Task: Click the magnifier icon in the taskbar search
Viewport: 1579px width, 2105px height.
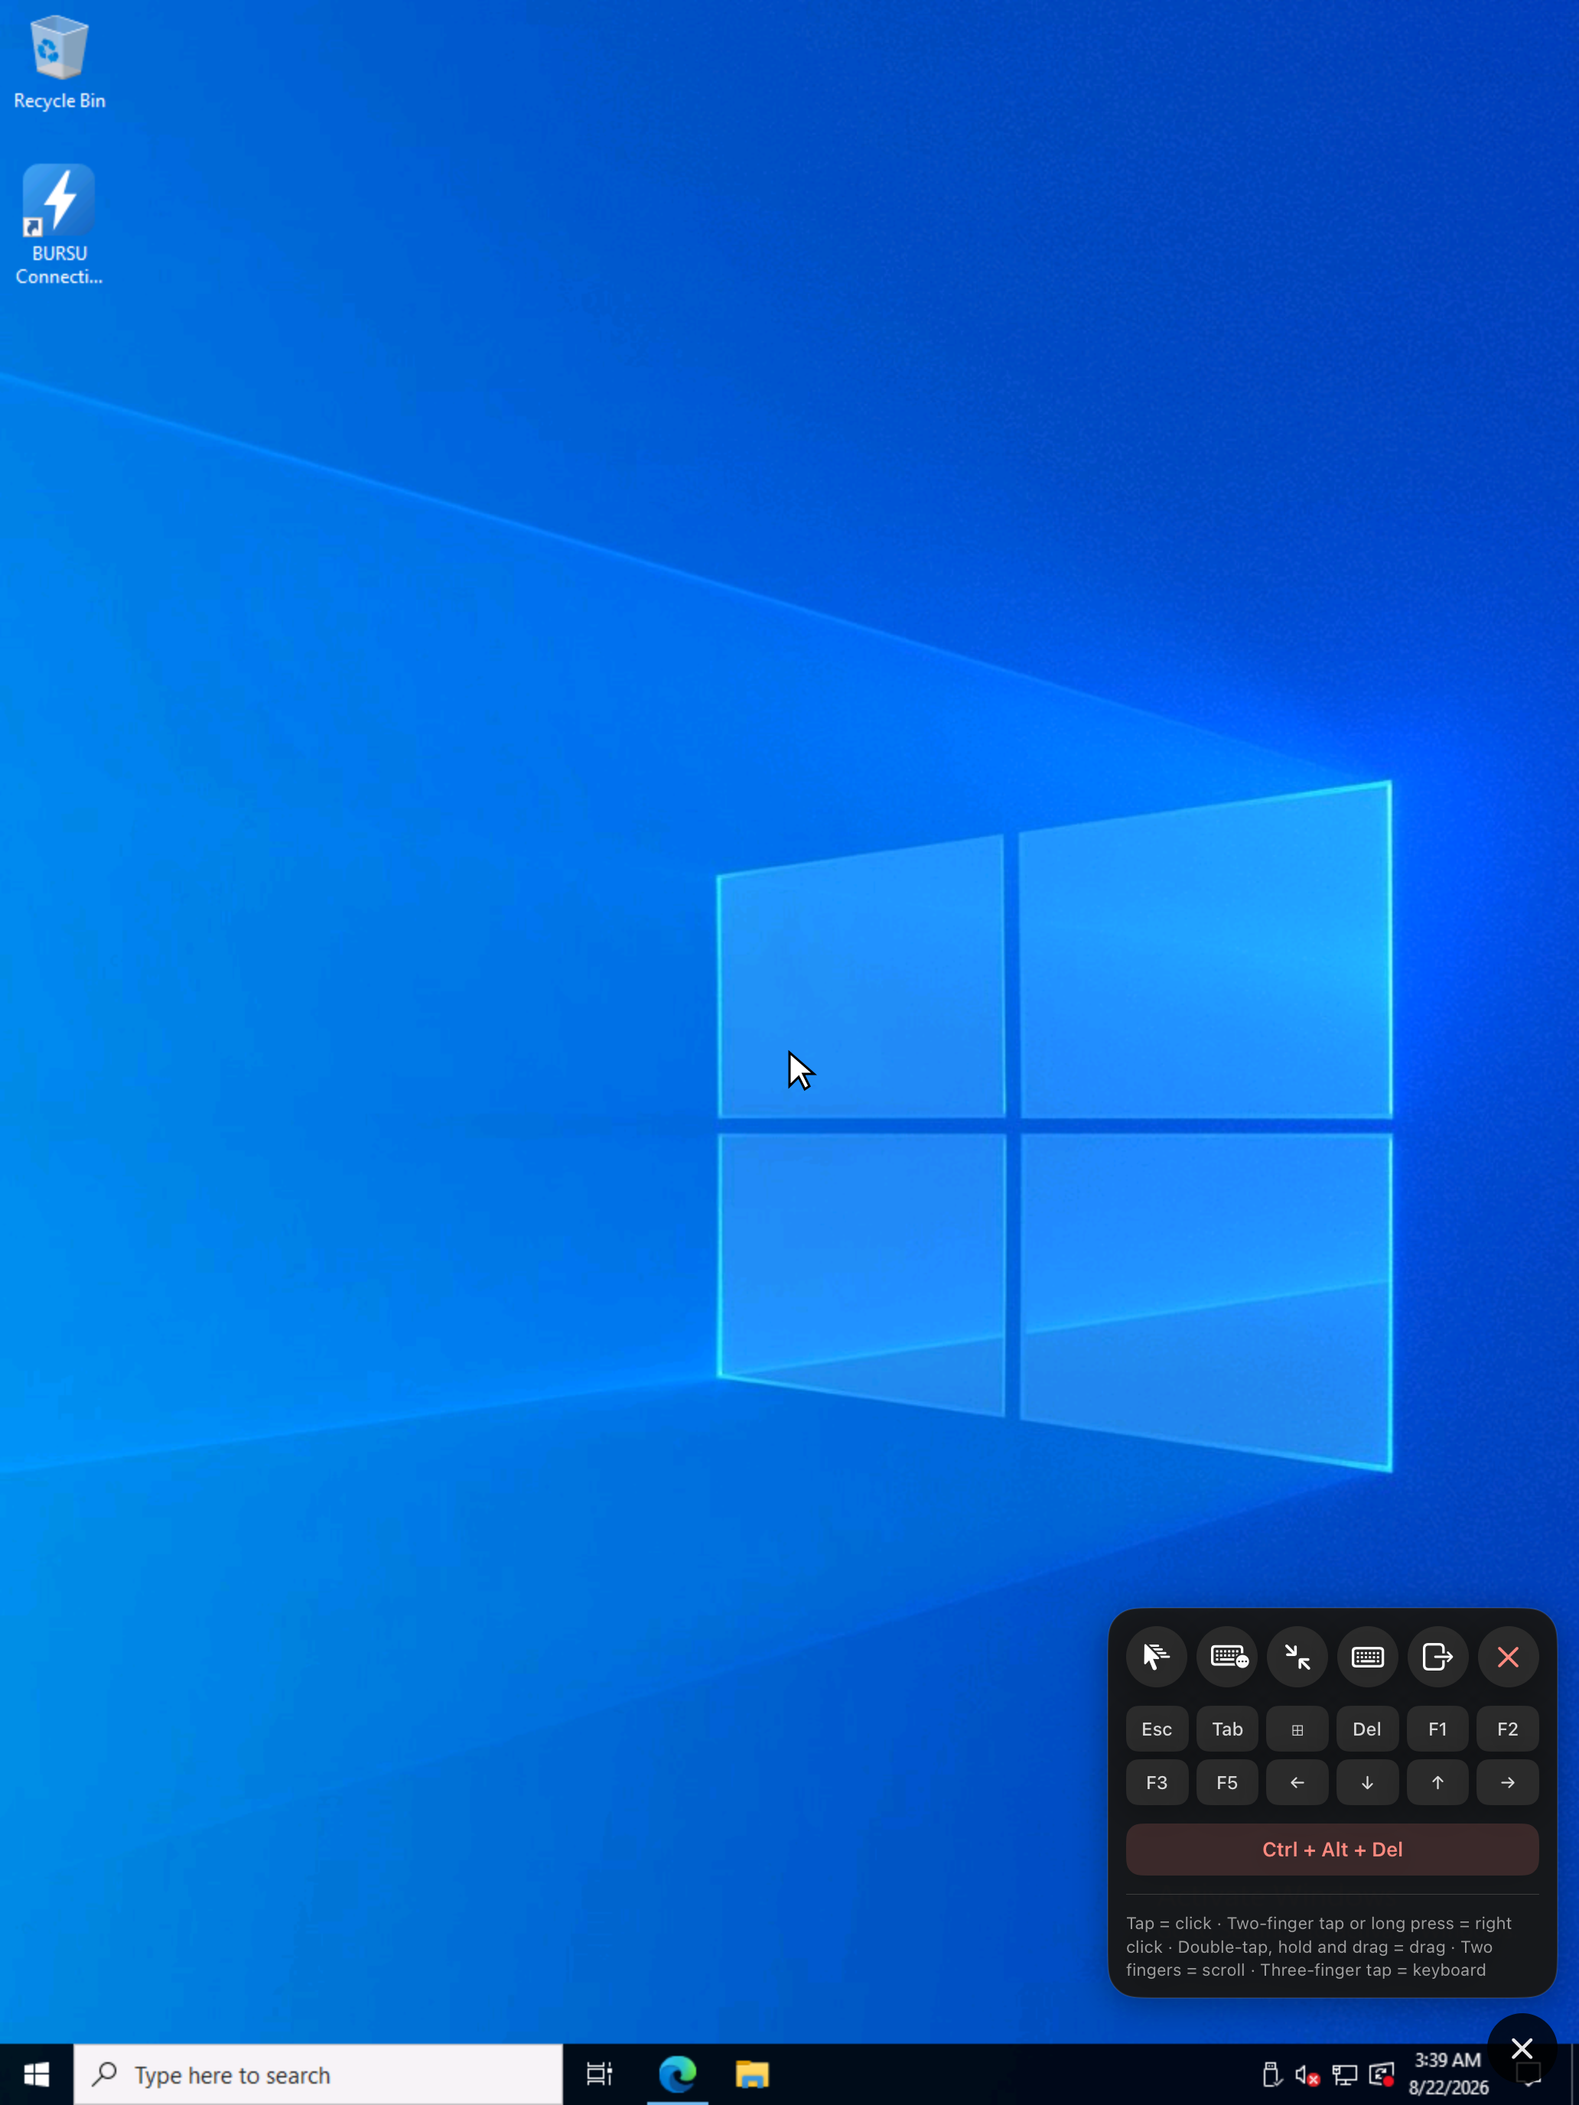Action: coord(105,2074)
